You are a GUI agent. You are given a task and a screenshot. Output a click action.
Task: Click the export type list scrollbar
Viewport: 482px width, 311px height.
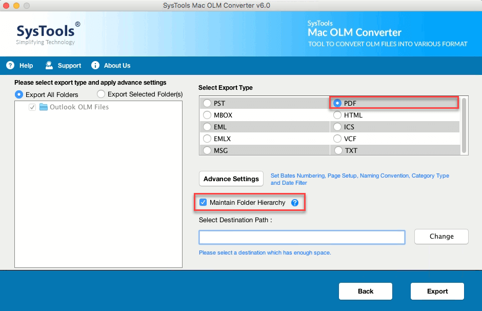click(464, 125)
